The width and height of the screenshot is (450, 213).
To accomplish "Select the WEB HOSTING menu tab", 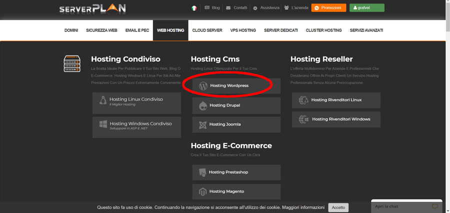I will pyautogui.click(x=170, y=30).
